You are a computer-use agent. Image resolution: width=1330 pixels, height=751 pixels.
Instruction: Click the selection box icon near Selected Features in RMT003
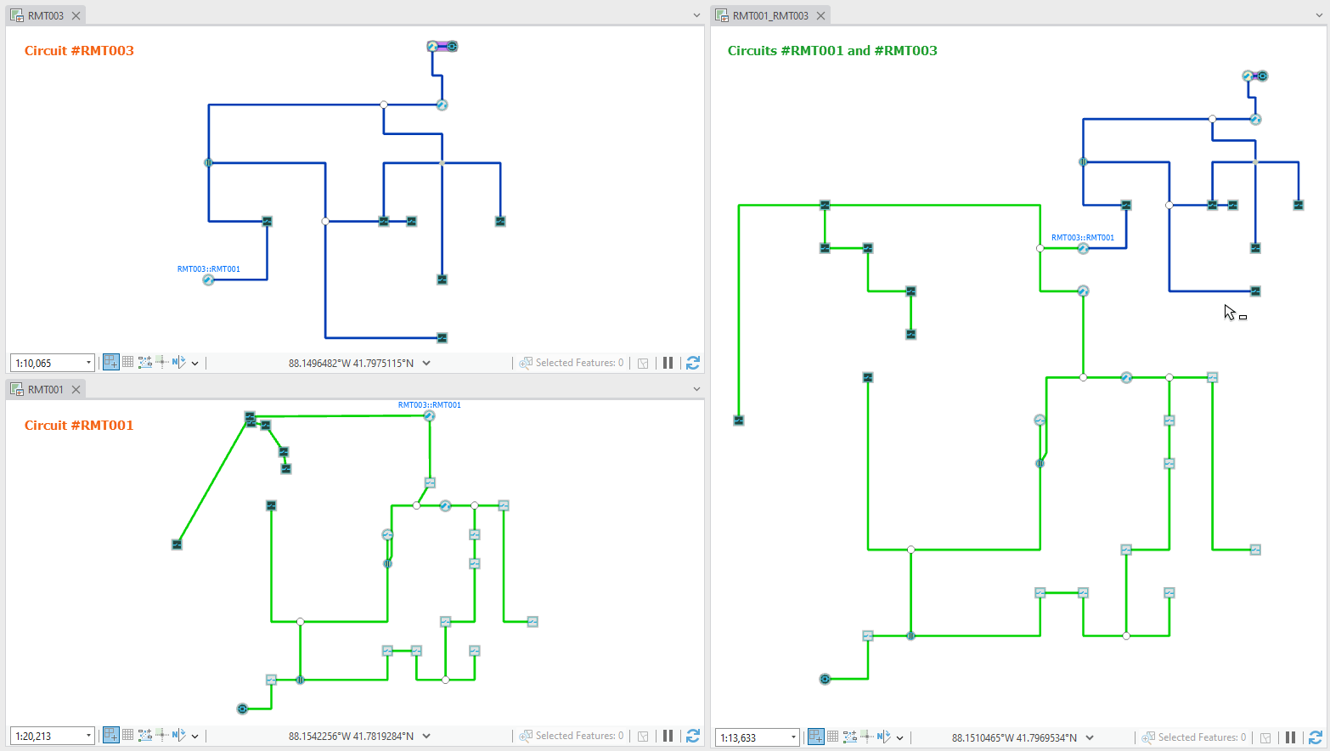[x=643, y=362]
